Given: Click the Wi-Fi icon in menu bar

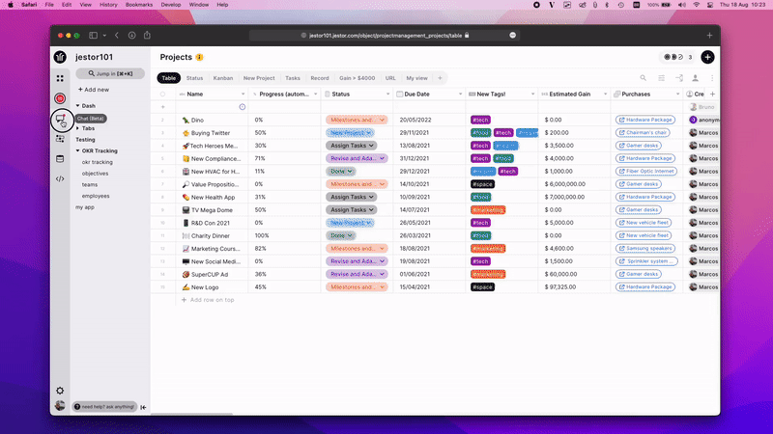Looking at the screenshot, I should click(x=696, y=5).
